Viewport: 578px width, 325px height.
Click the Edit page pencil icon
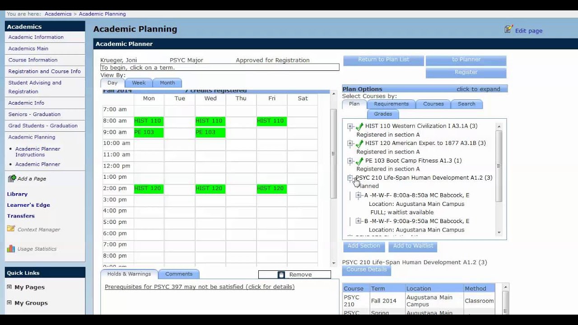[x=509, y=30]
